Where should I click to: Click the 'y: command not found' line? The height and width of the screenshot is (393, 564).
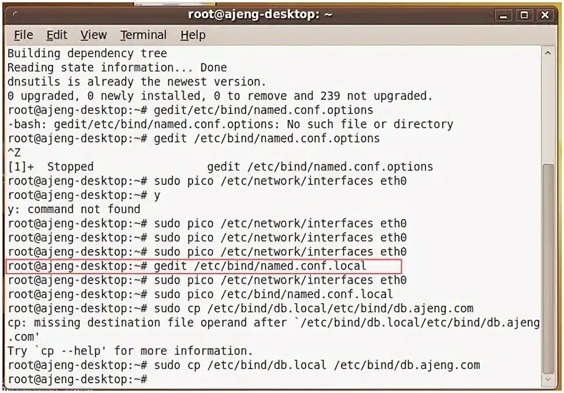(x=74, y=209)
